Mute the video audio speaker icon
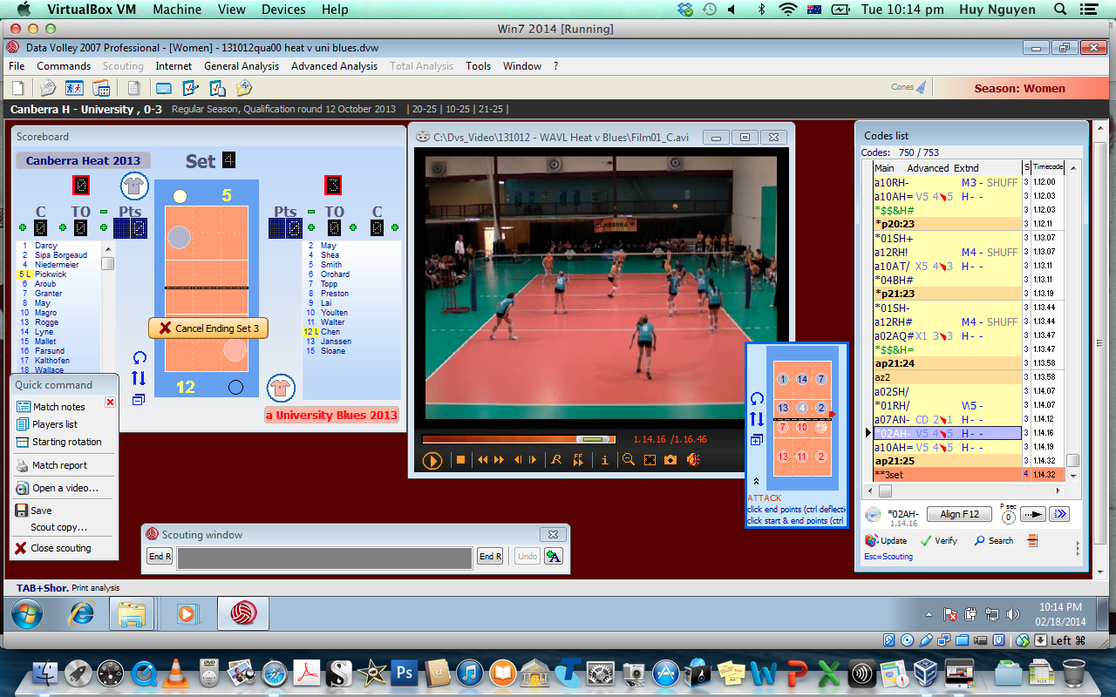Screen dimensions: 1116x697 click(693, 460)
